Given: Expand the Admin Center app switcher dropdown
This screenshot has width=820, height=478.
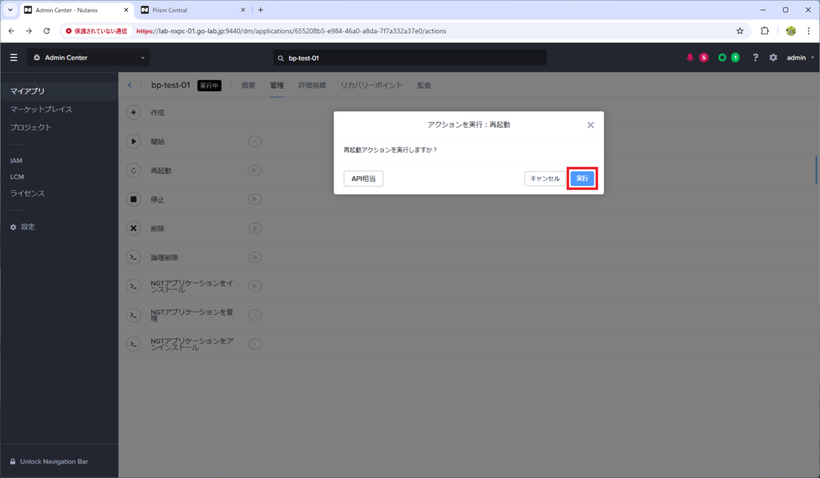Looking at the screenshot, I should pos(88,58).
